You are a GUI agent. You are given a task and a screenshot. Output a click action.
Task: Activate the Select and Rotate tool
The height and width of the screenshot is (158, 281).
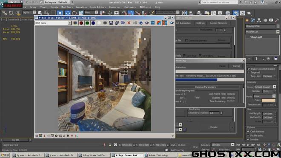75,13
